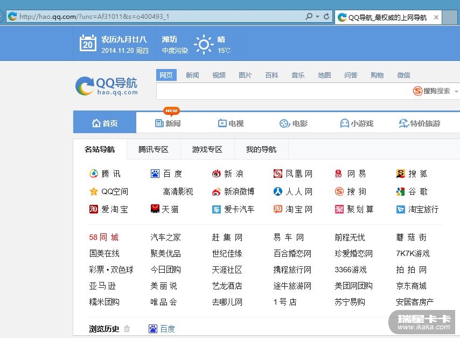Click the 潍坊 city weather label
The width and height of the screenshot is (460, 338).
[x=170, y=39]
